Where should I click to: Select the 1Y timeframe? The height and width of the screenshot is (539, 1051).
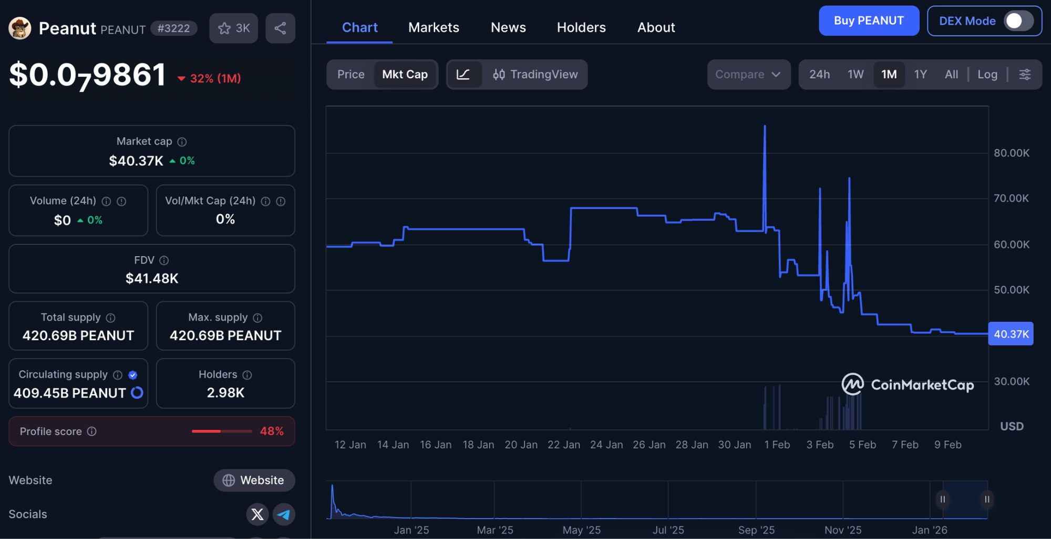coord(920,74)
